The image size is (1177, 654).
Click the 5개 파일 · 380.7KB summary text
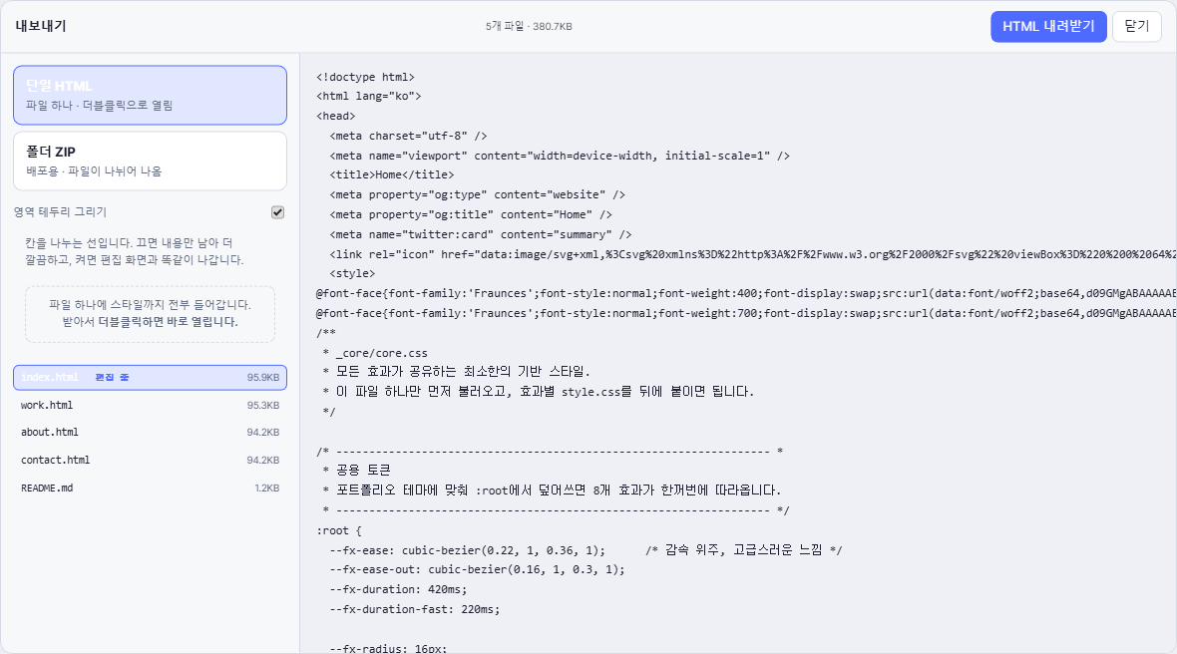(x=529, y=26)
